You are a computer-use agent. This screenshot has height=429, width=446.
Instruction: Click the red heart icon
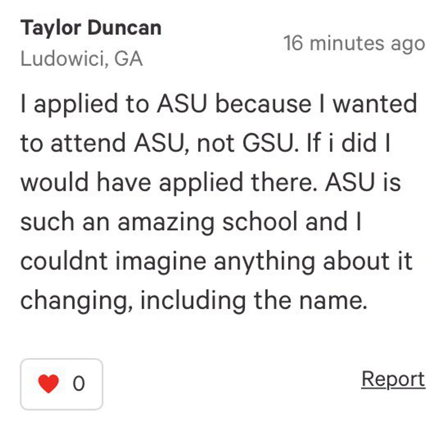(x=49, y=383)
